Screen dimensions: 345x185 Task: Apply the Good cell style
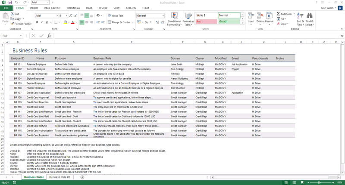click(x=229, y=22)
